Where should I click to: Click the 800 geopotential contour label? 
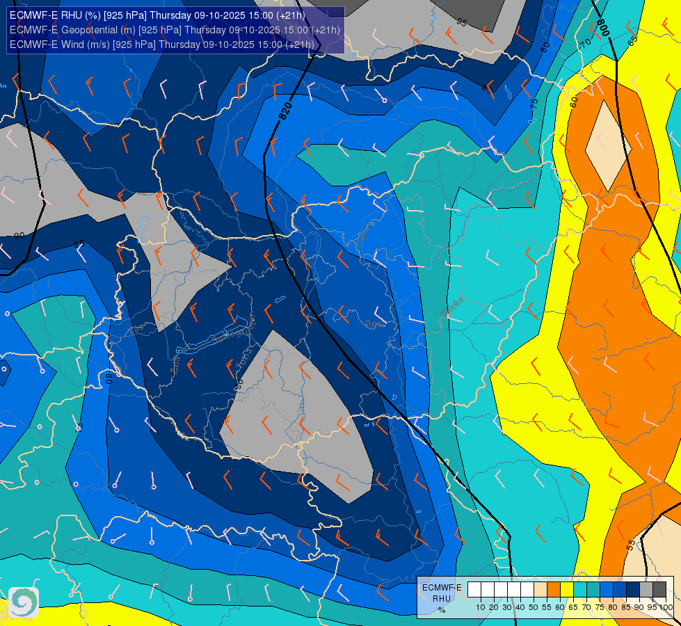tap(603, 27)
